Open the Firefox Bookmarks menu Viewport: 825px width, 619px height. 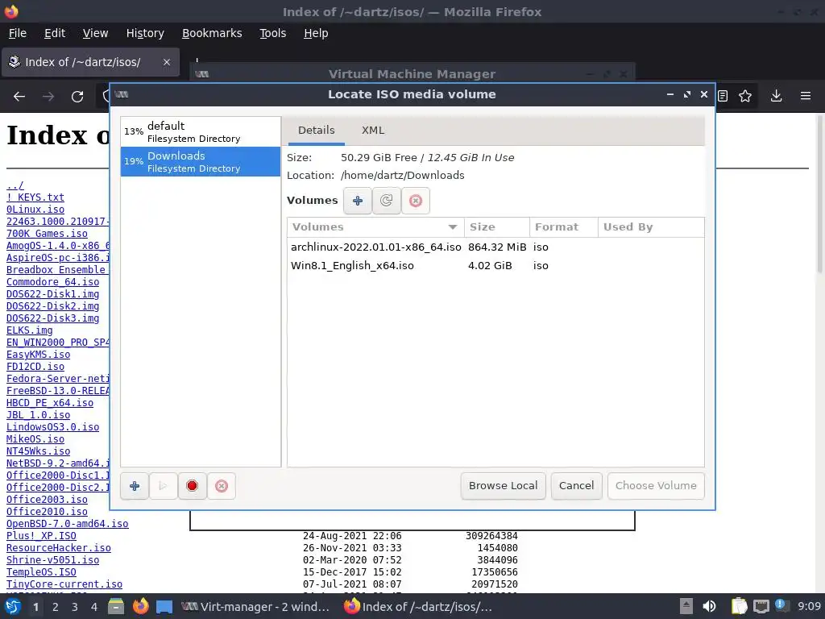pos(212,33)
